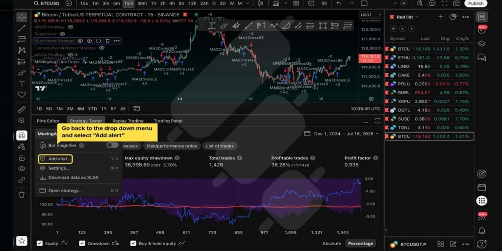Open the favorites star in left toolbar
Image resolution: width=502 pixels, height=251 pixels.
point(22,241)
